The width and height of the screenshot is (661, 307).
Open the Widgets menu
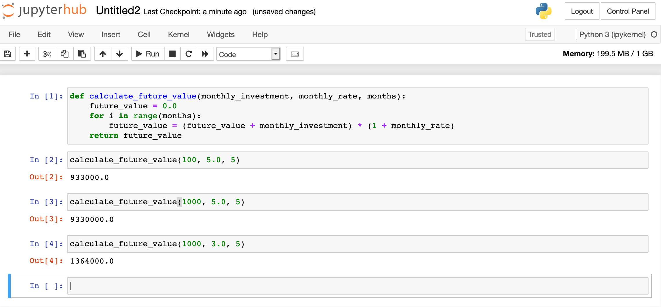pyautogui.click(x=221, y=34)
